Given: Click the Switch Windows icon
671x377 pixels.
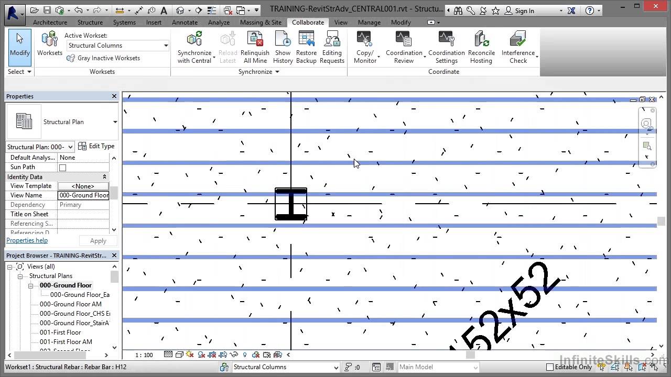Looking at the screenshot, I should 241,10.
